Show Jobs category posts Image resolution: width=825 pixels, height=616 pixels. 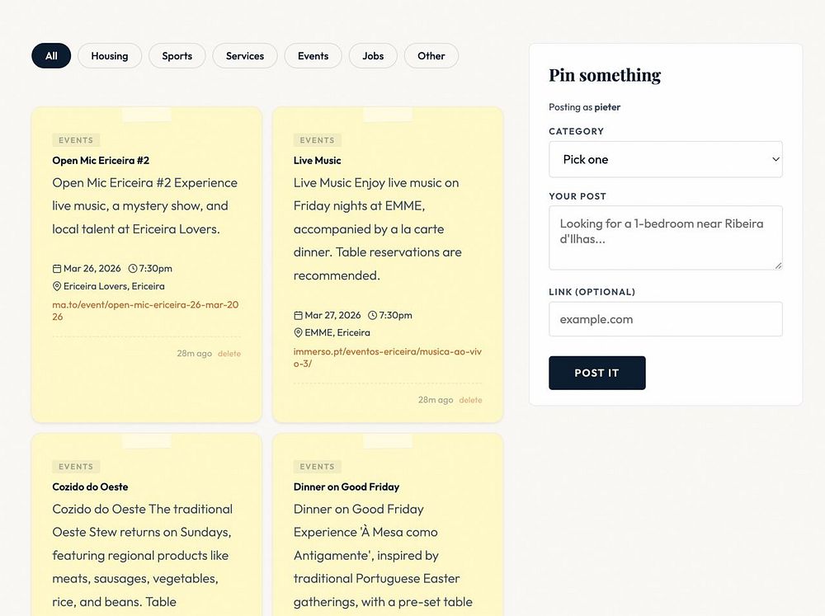click(373, 56)
